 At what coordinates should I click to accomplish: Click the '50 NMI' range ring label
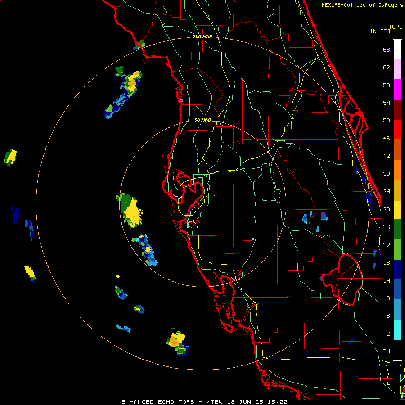(202, 120)
